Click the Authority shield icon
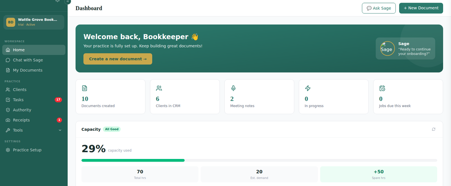 8,110
